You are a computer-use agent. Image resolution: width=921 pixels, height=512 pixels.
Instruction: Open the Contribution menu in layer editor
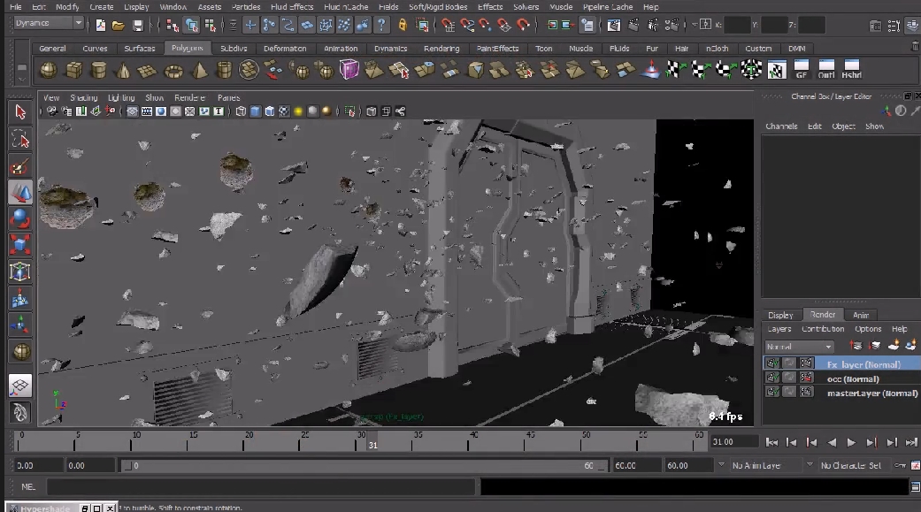(823, 329)
